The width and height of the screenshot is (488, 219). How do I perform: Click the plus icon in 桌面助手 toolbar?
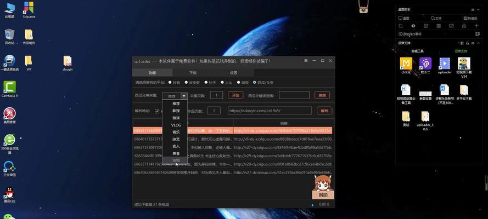(476, 26)
